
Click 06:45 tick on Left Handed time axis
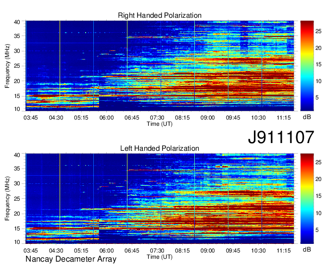click(x=132, y=251)
